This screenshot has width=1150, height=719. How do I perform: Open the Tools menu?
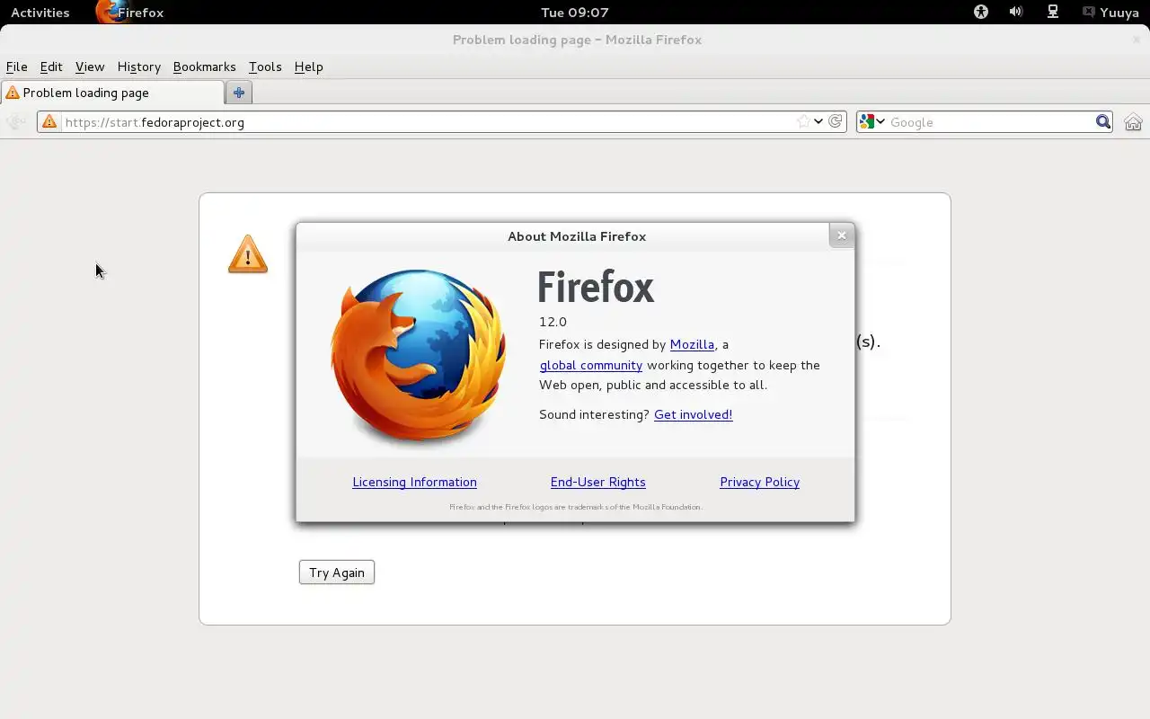pos(265,67)
